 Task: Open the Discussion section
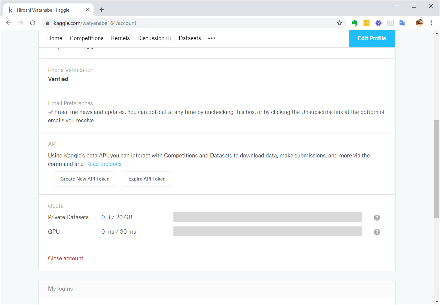151,38
